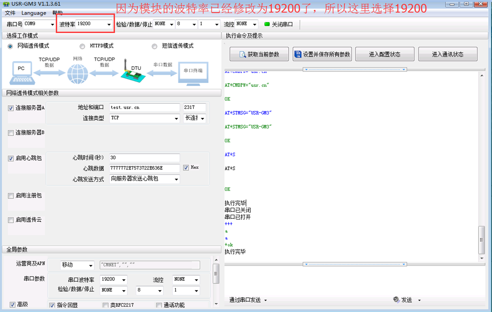Click the magnifier icon on get current parameters
492x312 pixels.
pos(243,55)
